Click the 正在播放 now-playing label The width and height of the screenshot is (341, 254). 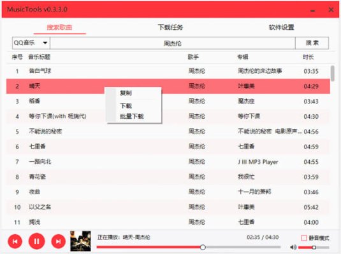click(x=124, y=237)
